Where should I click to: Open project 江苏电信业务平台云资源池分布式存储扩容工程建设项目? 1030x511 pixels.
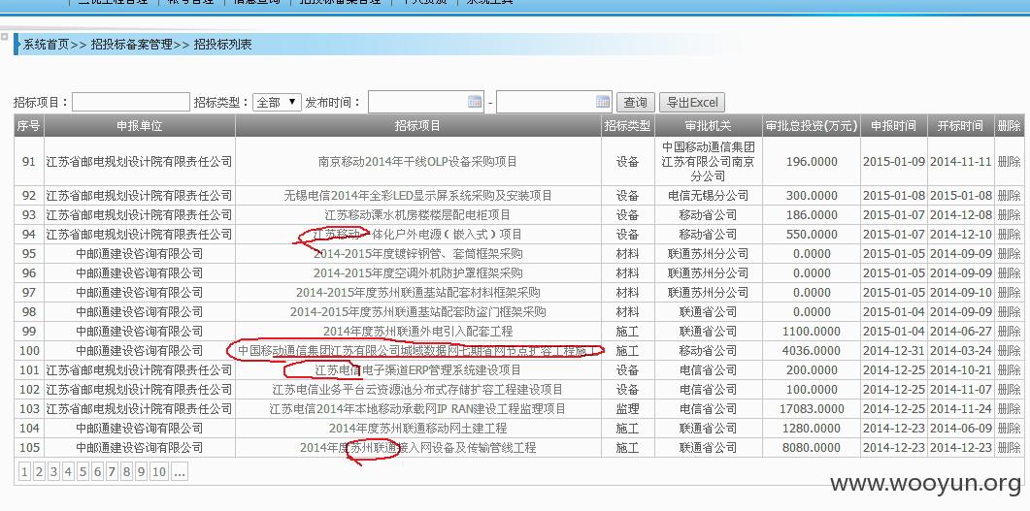[x=417, y=389]
